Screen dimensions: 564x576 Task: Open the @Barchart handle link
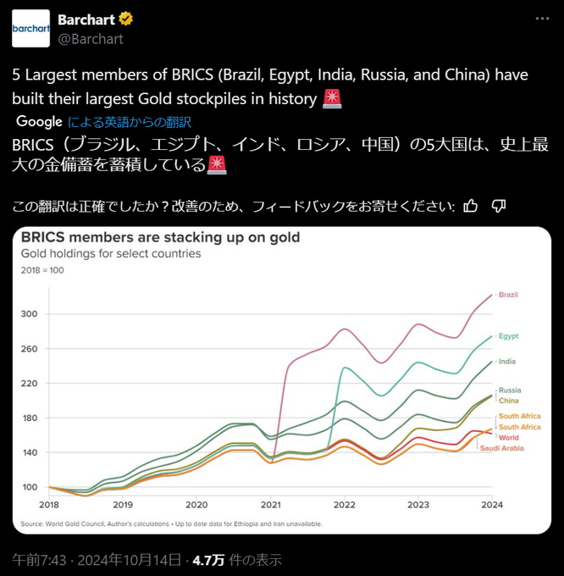[90, 38]
